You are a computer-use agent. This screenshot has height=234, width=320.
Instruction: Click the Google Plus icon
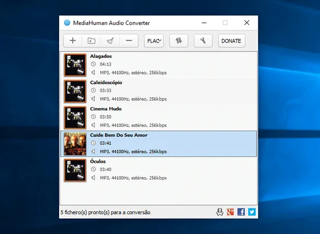click(x=230, y=212)
